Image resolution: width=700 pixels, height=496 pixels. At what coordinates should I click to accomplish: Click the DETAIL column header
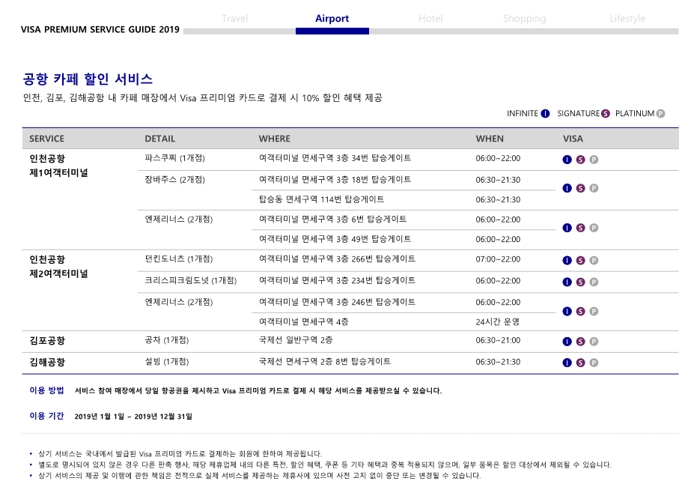click(159, 139)
